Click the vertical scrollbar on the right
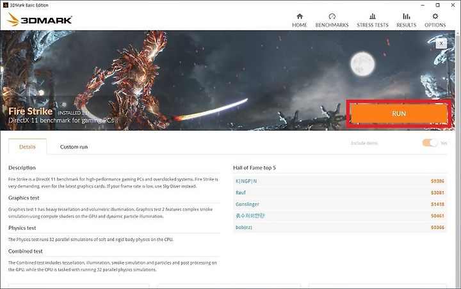Screen dimensions: 461x289 [458, 159]
